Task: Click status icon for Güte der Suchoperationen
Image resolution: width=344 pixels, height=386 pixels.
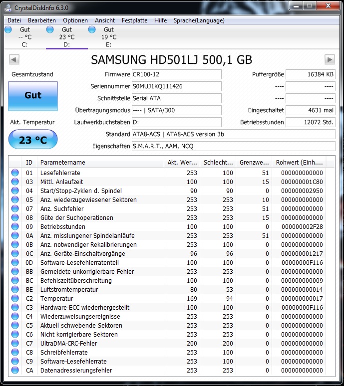Action: pos(15,217)
